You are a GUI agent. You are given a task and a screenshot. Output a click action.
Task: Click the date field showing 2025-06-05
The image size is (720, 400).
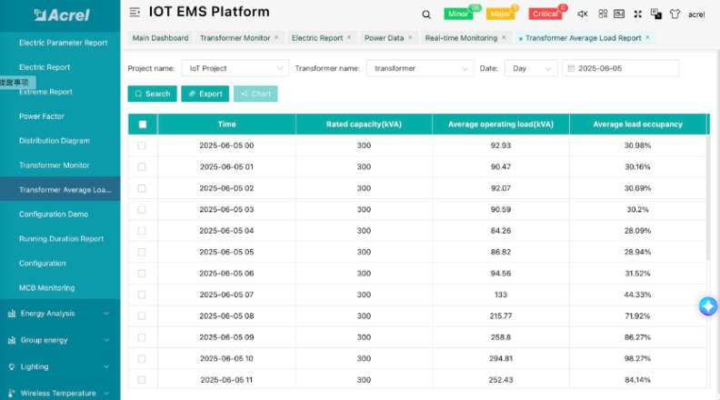point(621,68)
